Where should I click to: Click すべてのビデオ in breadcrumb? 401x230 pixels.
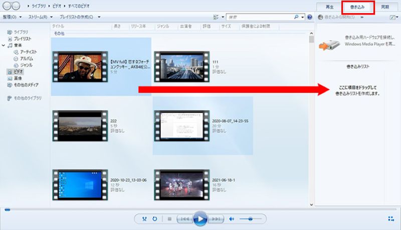tap(79, 6)
